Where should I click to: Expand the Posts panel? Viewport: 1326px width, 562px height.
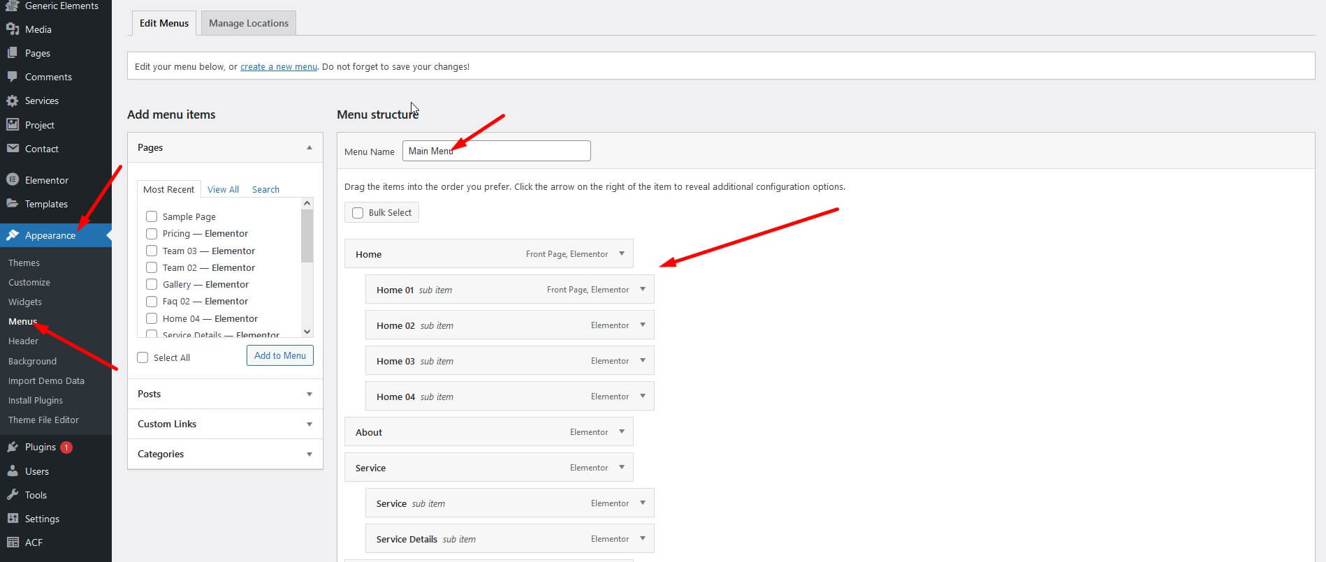pyautogui.click(x=309, y=394)
